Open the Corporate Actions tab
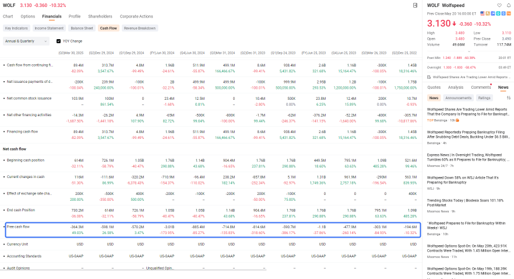Viewport: 514px width, 279px height. point(136,16)
